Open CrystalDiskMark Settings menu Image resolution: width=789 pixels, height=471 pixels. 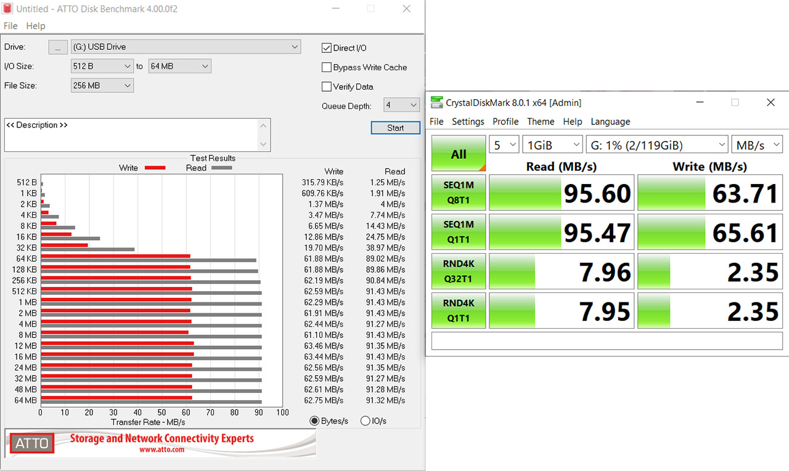coord(468,121)
